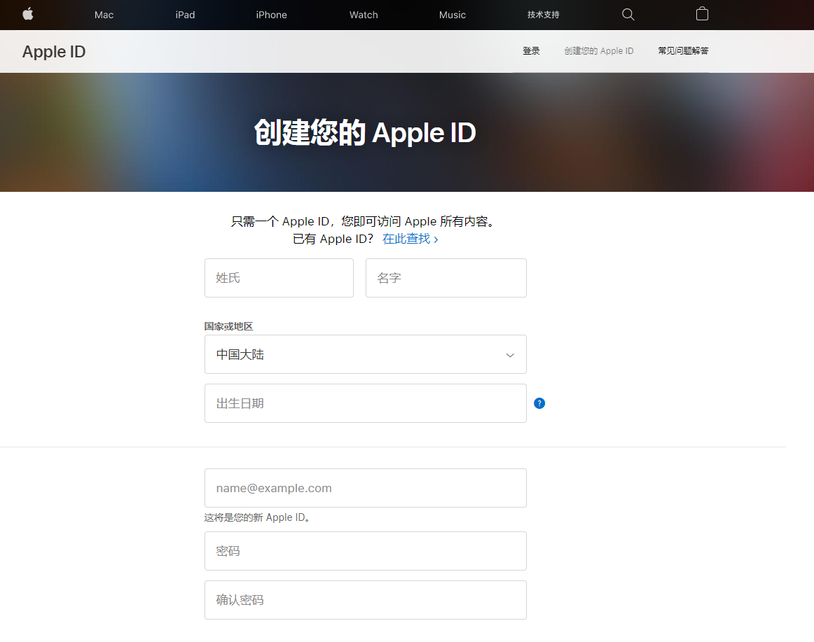Click the 国家或地区 label

click(228, 326)
